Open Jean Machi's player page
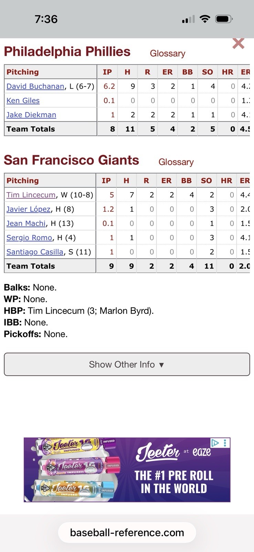The image size is (254, 552). point(26,224)
